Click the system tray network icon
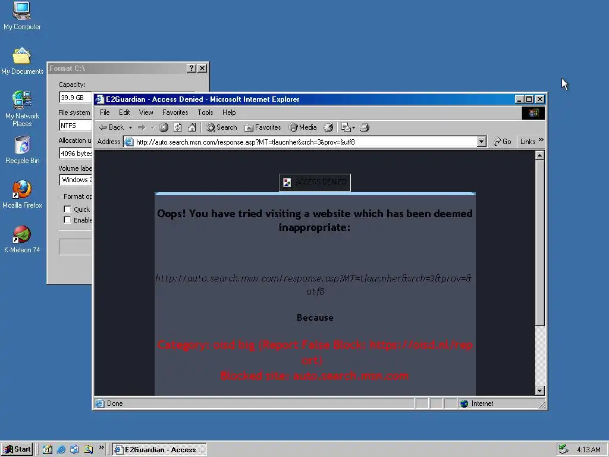The image size is (609, 457). point(564,450)
